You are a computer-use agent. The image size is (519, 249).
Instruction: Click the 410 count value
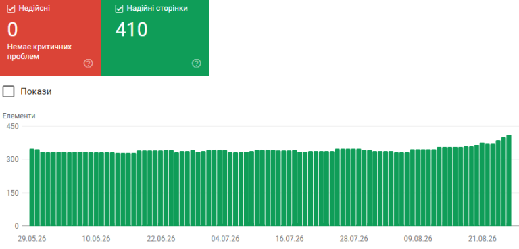tap(131, 29)
